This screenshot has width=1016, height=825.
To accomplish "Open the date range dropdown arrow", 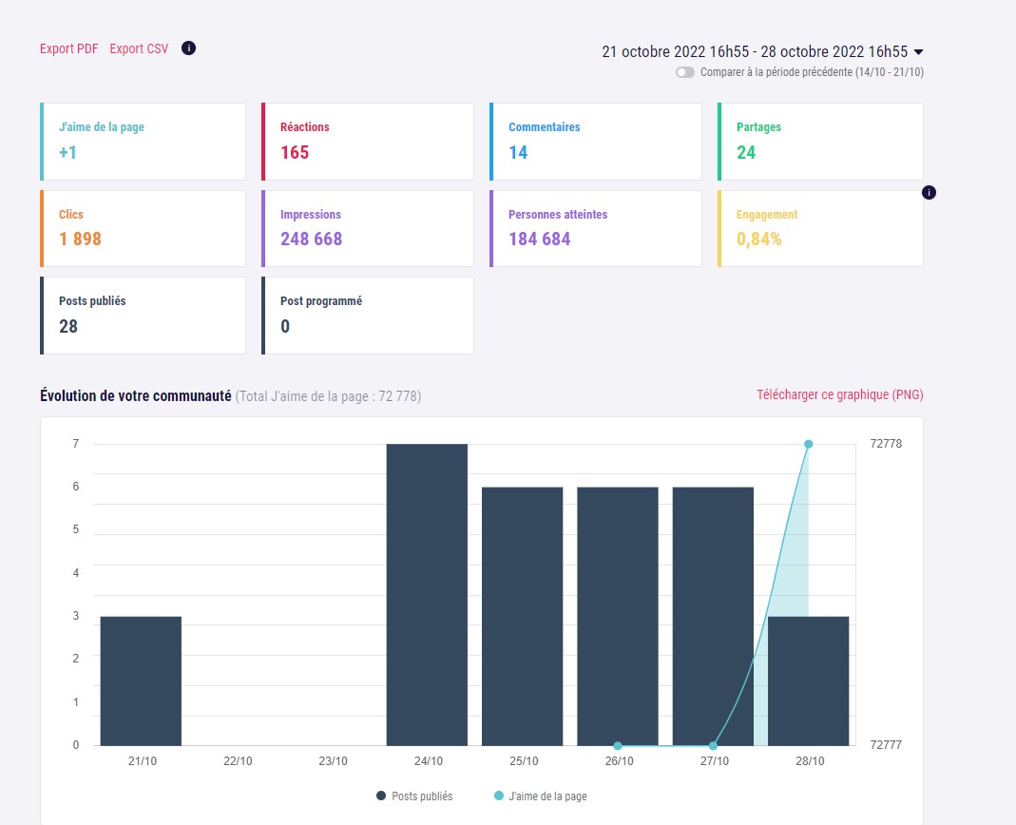I will (x=918, y=52).
